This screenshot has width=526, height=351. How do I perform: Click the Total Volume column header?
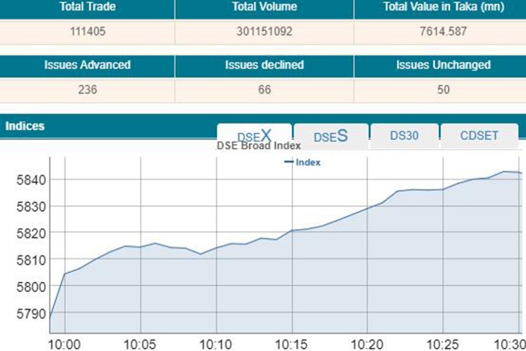tap(264, 8)
